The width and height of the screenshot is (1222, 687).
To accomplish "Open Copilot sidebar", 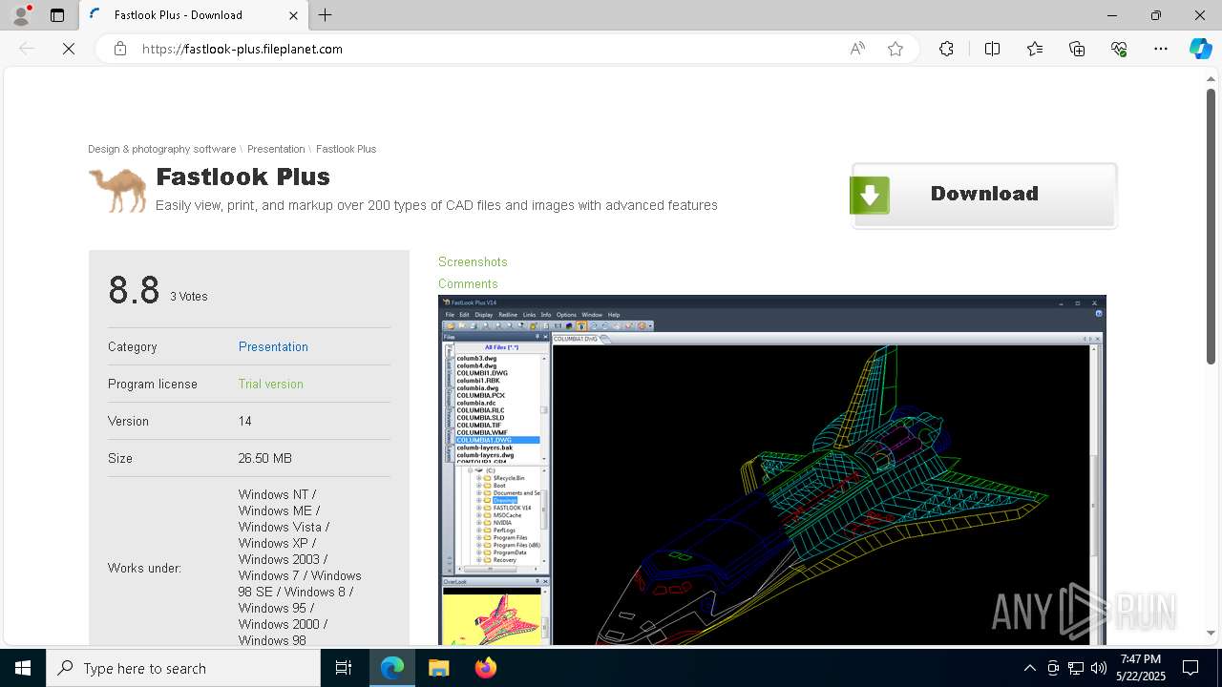I will [x=1200, y=49].
